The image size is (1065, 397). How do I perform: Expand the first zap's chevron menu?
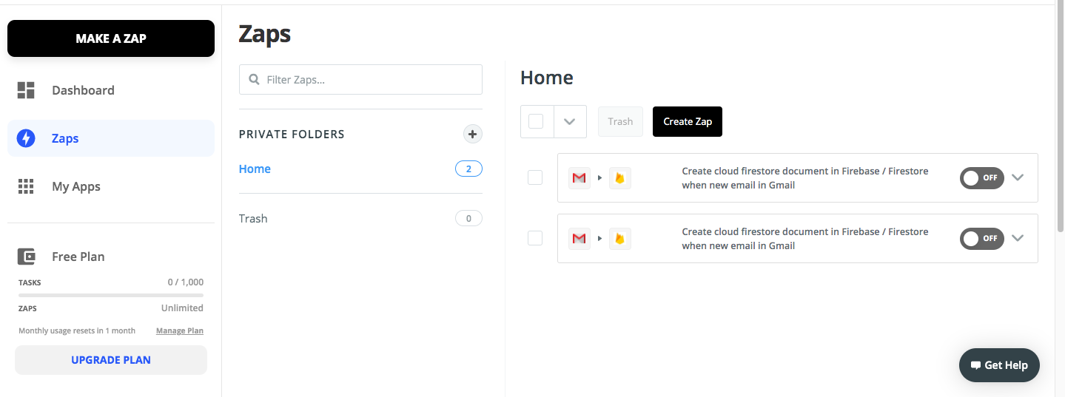click(1018, 177)
